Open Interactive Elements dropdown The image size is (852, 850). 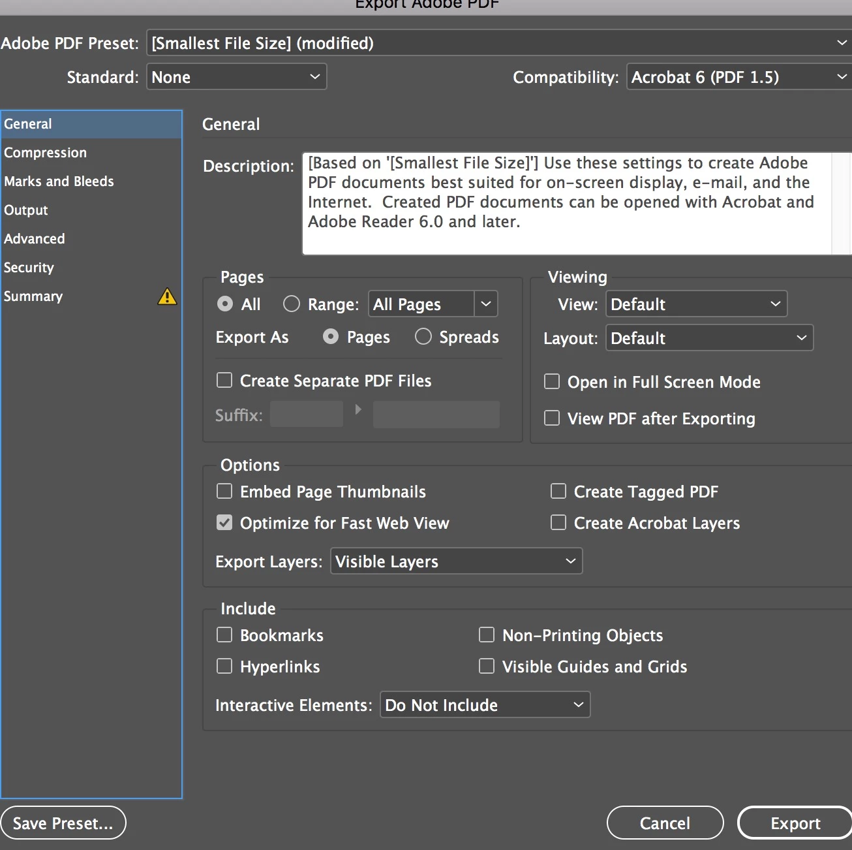click(485, 705)
